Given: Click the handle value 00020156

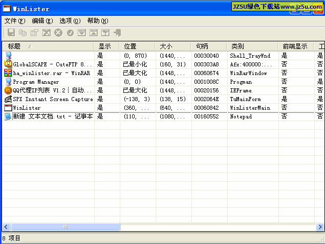Looking at the screenshot, I should click(x=206, y=90).
